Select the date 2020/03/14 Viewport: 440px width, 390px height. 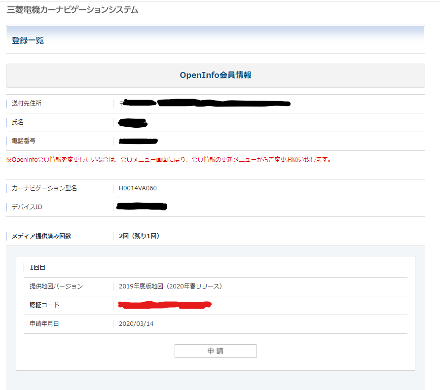click(136, 324)
